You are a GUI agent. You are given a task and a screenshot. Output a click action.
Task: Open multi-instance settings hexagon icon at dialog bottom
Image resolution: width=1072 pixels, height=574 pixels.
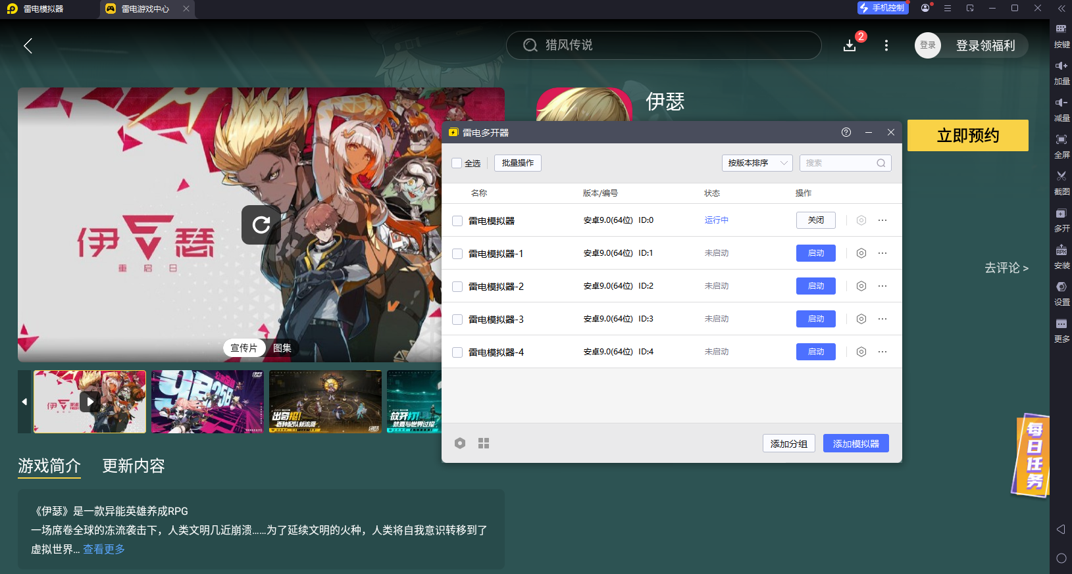coord(460,443)
